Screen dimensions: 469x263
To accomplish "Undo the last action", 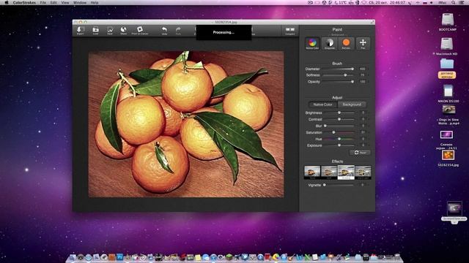I will click(x=164, y=31).
